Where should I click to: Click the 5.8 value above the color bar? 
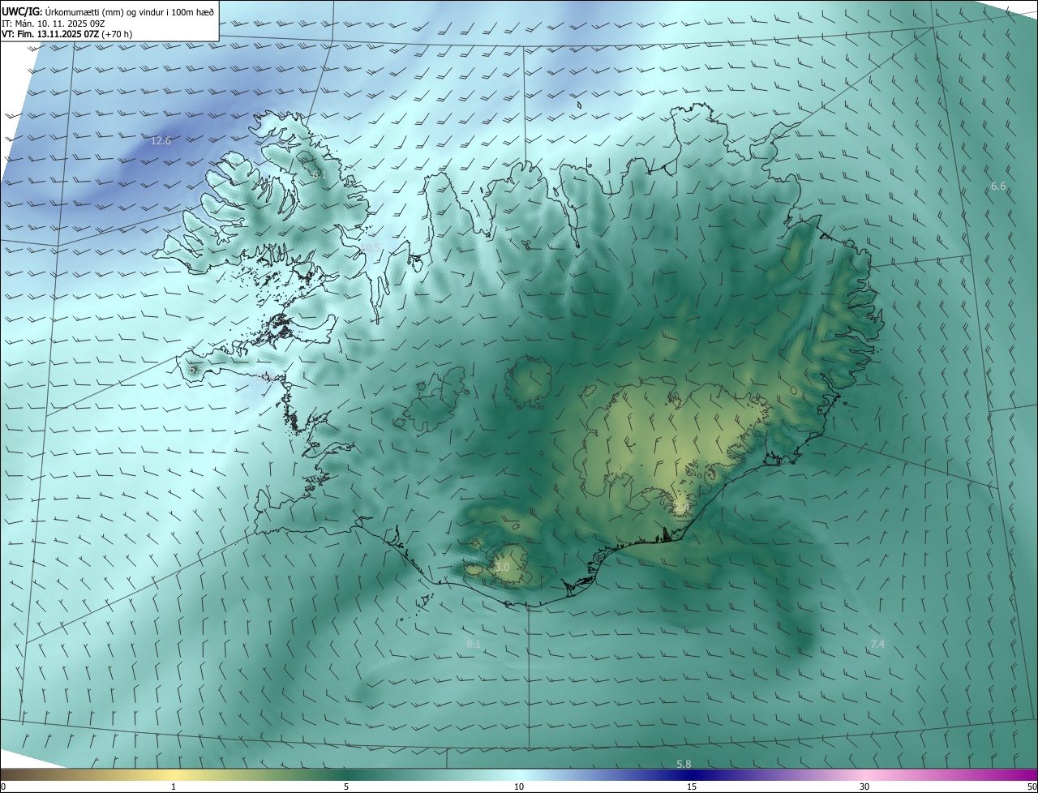(684, 765)
